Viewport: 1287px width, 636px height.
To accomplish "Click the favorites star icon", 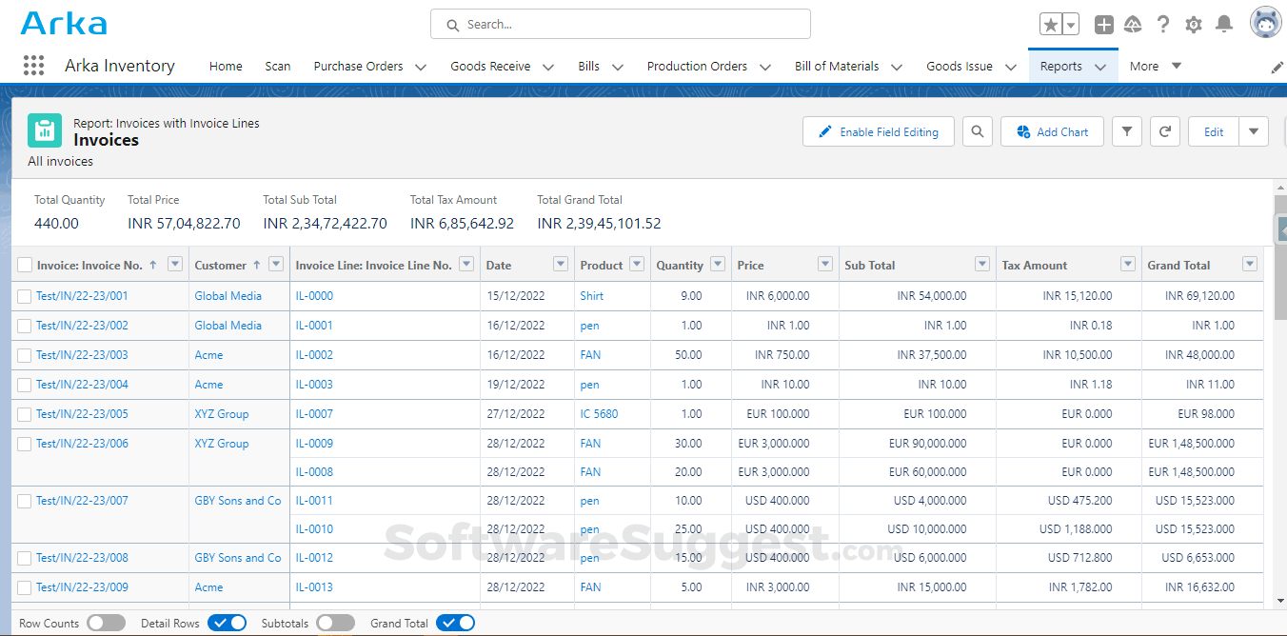I will click(1051, 24).
